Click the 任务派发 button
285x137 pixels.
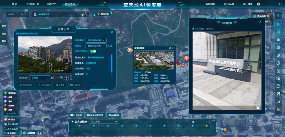[x=75, y=85]
